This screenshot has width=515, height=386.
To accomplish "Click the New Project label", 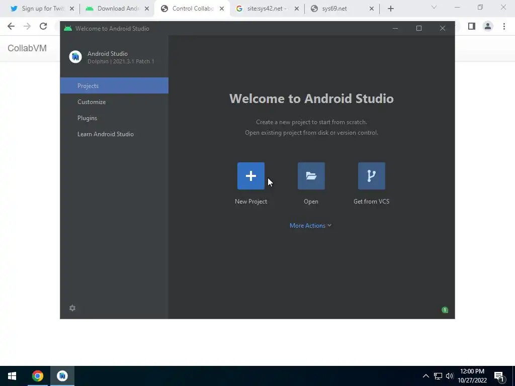I will click(x=251, y=202).
